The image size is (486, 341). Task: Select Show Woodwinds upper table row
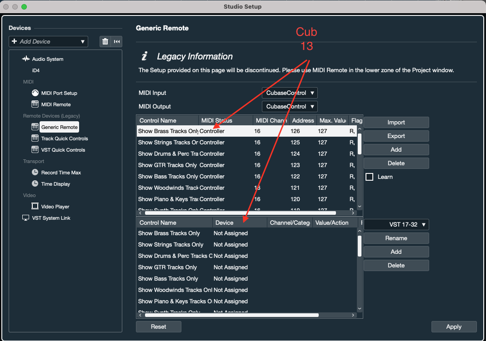pos(247,188)
